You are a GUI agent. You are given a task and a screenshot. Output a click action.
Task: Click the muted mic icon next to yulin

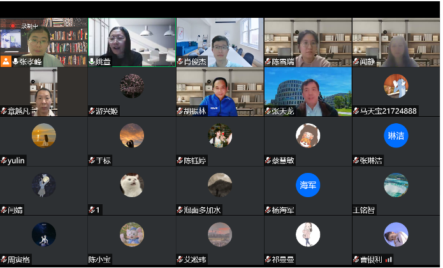pos(4,161)
